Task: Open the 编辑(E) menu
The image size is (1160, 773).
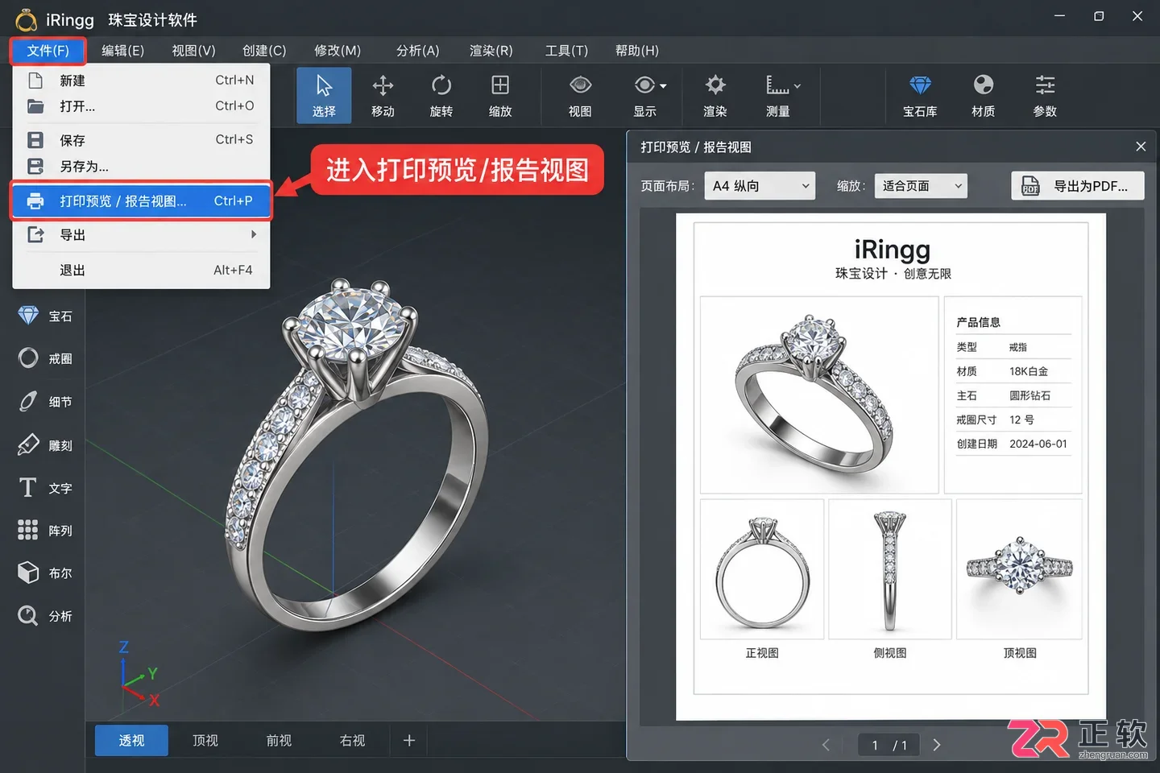Action: 122,51
